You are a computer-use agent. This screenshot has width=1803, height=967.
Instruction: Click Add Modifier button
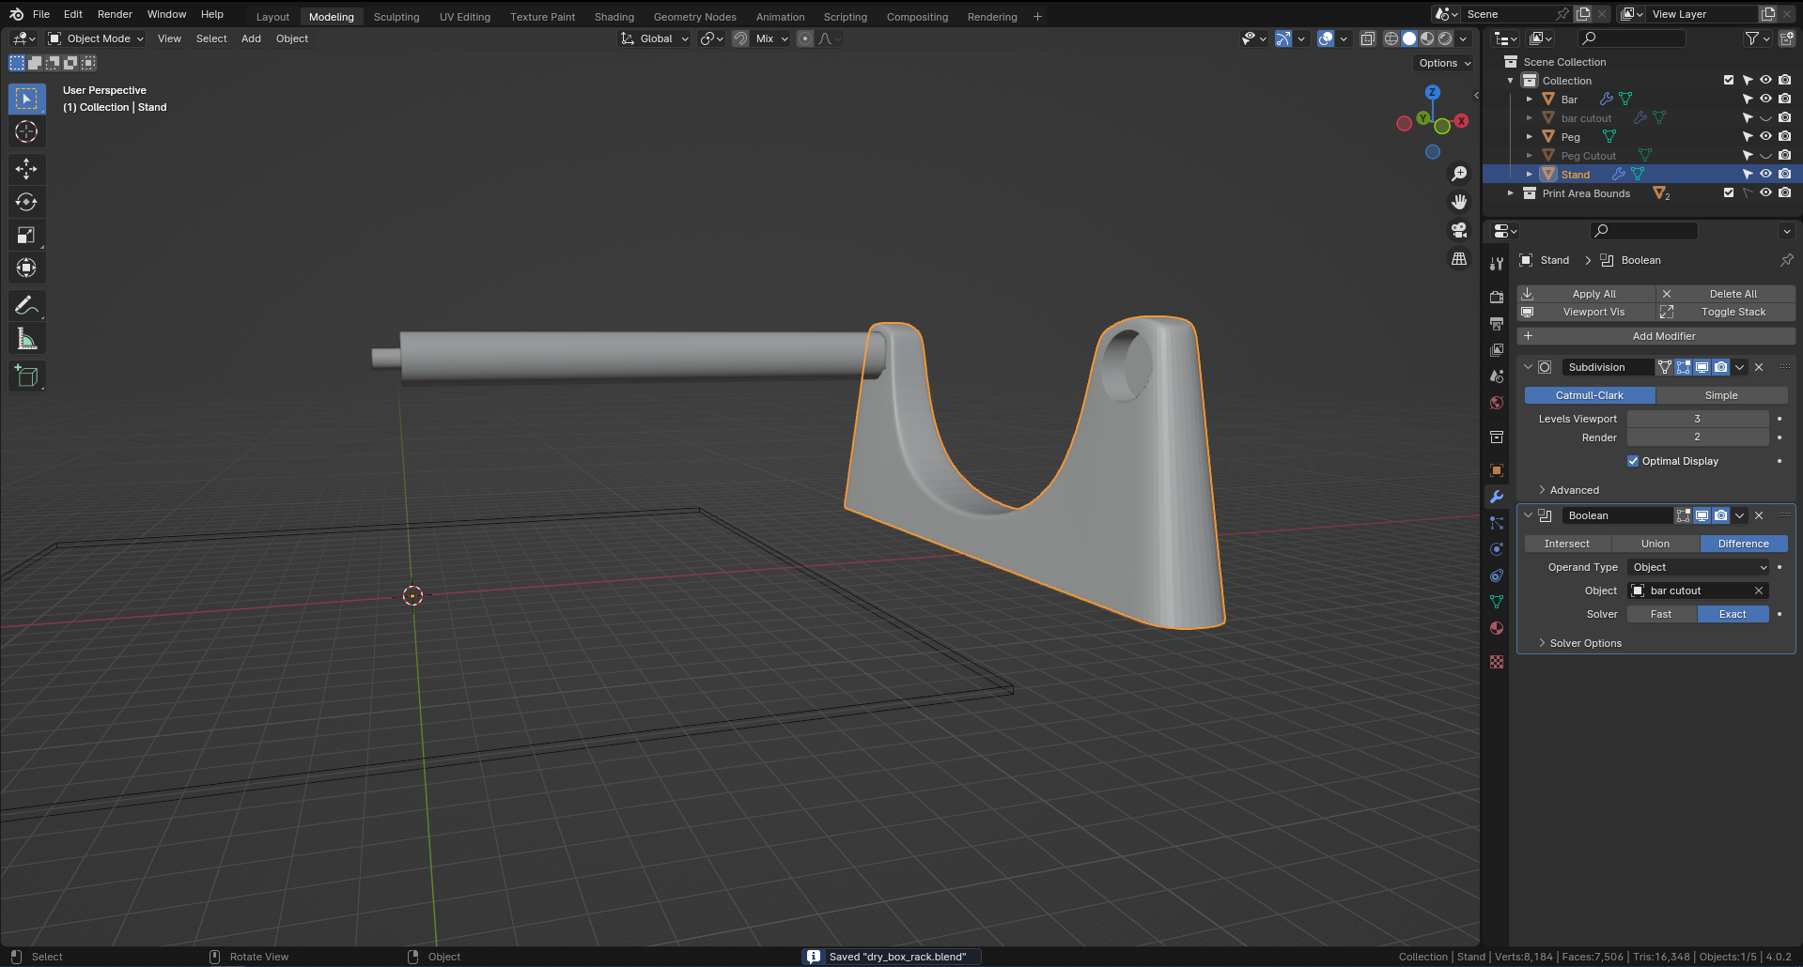pos(1656,336)
